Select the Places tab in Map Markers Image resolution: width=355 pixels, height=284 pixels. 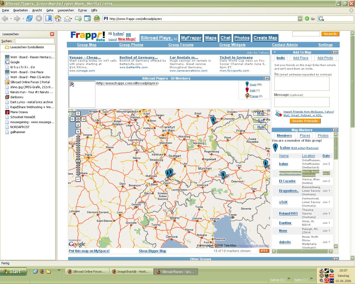point(305,136)
